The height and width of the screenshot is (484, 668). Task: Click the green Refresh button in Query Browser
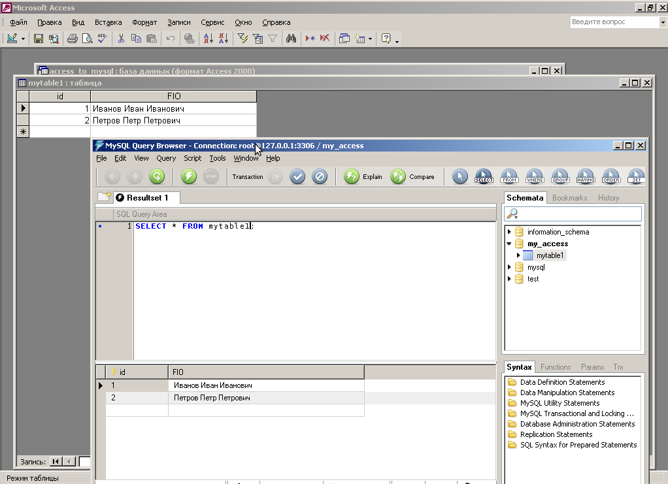pos(157,176)
